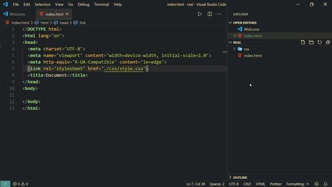Screen dimensions: 332x187
Task: Open the css folder in explorer
Action: point(246,49)
